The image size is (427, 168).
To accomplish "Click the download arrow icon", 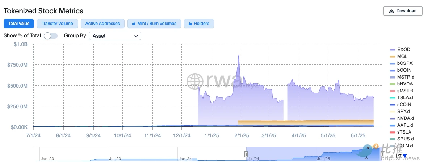I will tap(391, 11).
